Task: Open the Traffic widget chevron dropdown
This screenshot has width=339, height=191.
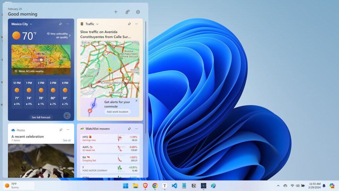Action: (97, 24)
